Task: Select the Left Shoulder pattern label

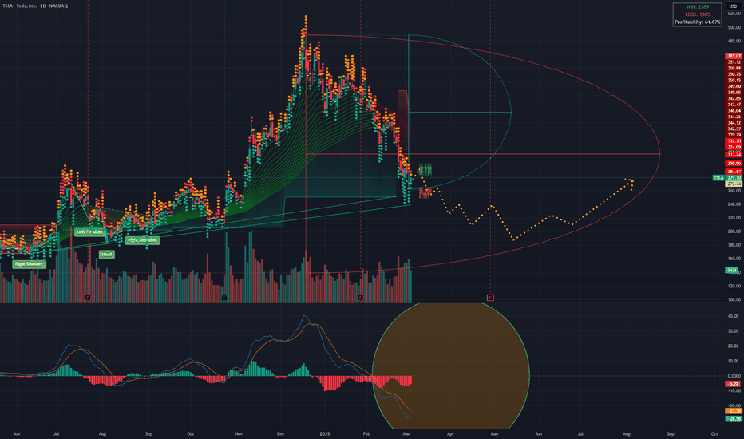Action: click(x=90, y=232)
